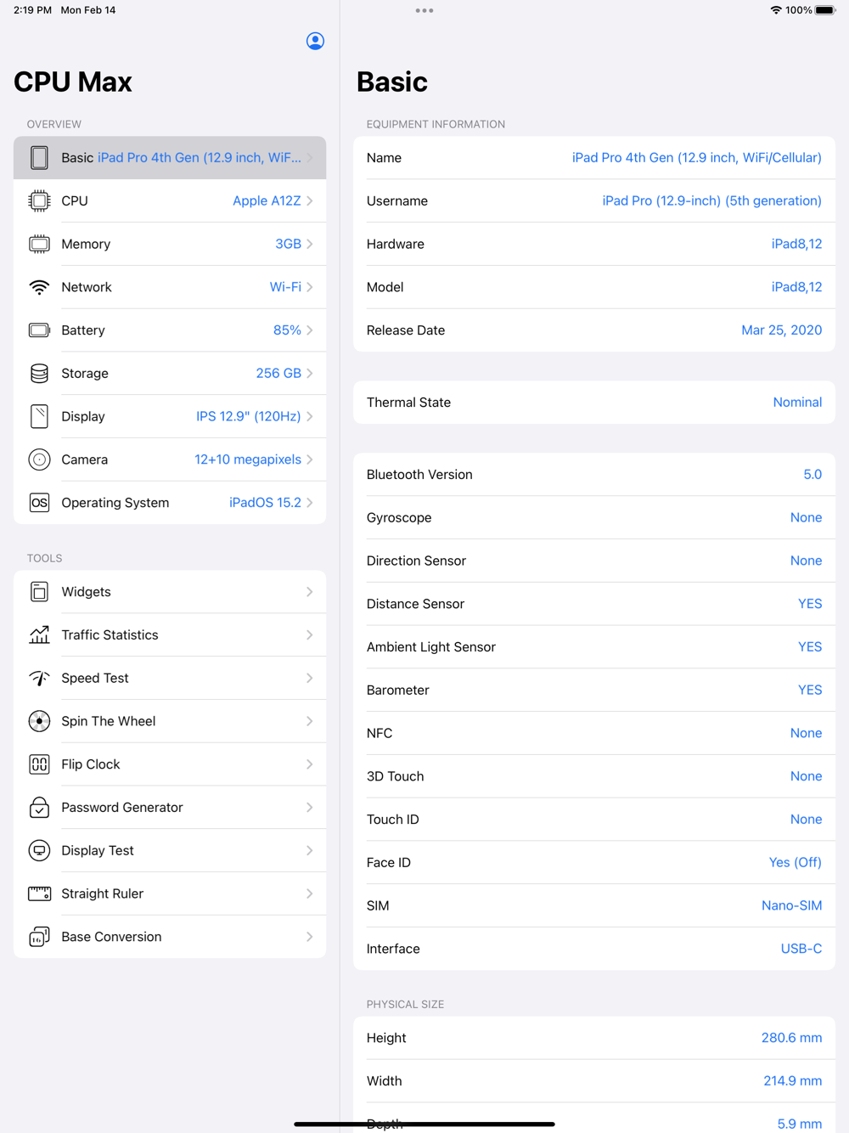This screenshot has width=849, height=1133.
Task: Open the Traffic Statistics chart icon
Action: [x=39, y=635]
